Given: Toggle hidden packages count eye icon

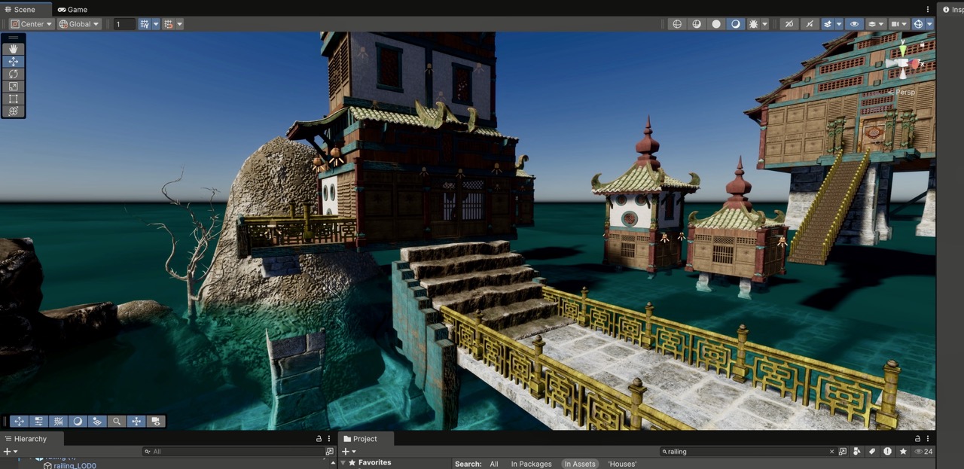Looking at the screenshot, I should [x=923, y=452].
